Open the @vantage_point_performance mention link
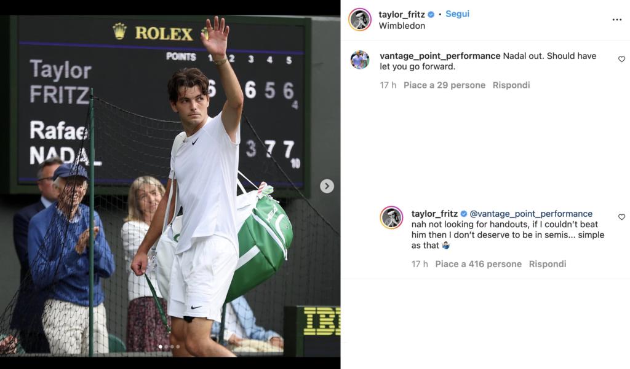Image resolution: width=630 pixels, height=369 pixels. [x=531, y=214]
